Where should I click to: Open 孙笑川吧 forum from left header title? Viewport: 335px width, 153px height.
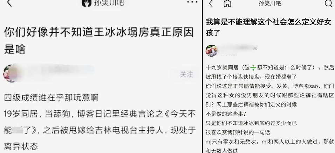click(x=108, y=3)
